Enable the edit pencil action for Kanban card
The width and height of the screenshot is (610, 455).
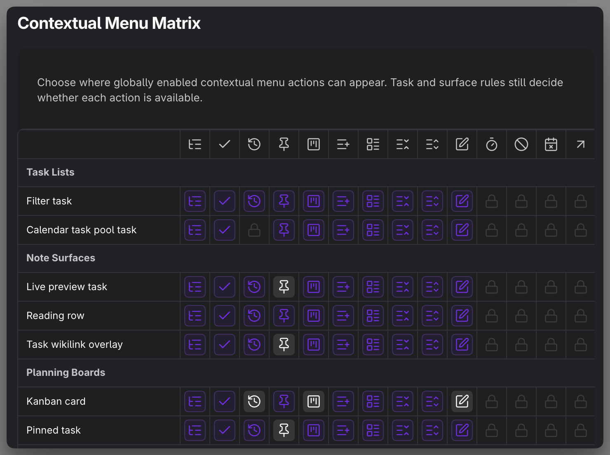point(462,401)
